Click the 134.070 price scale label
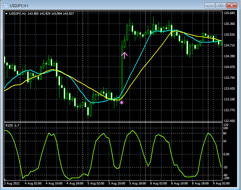The image size is (241, 190). coord(229,67)
